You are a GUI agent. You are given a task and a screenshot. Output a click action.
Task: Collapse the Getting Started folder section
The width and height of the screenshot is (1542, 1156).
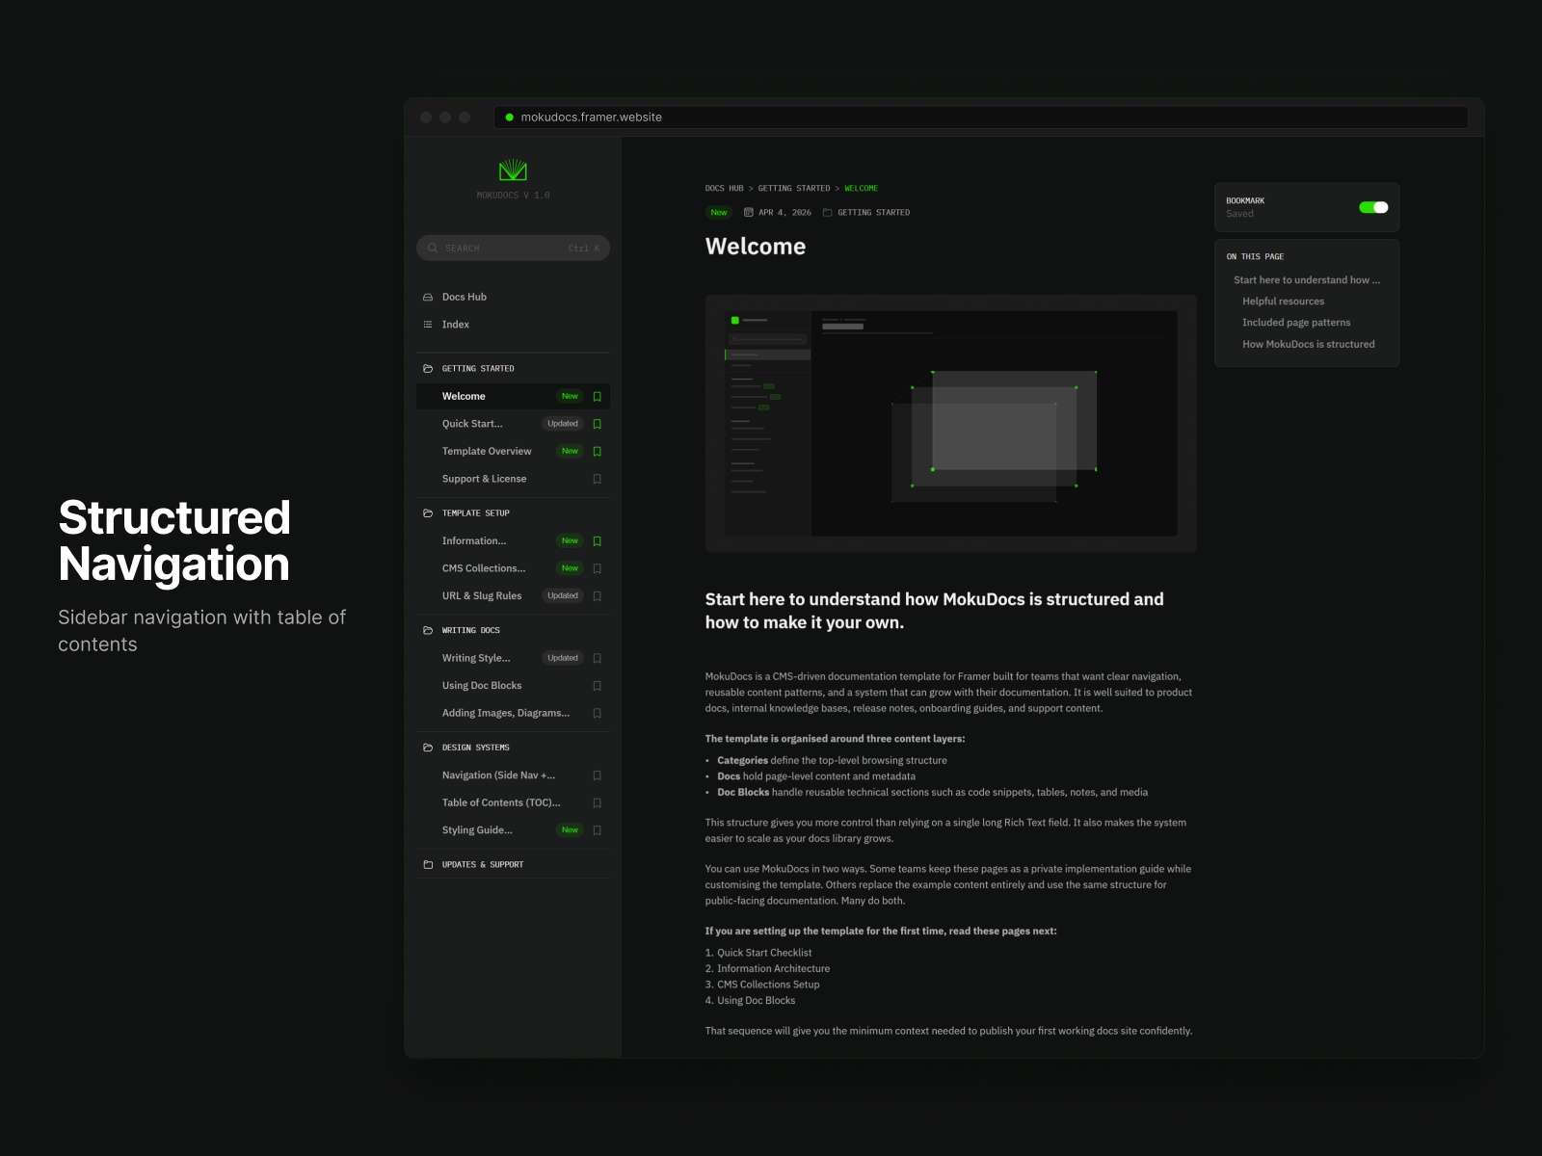click(513, 368)
